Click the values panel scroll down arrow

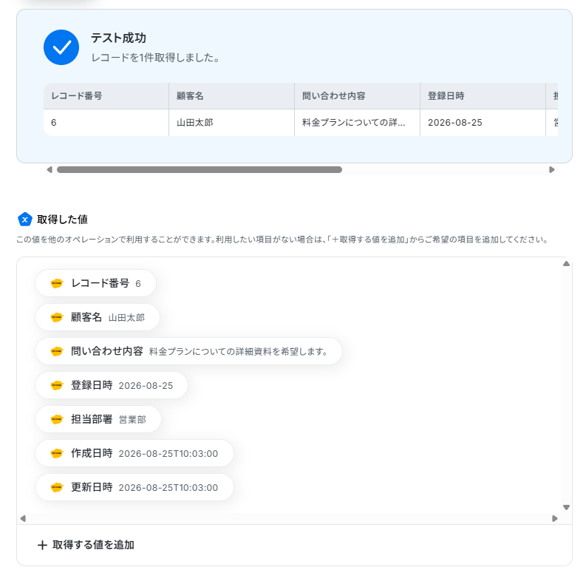[566, 507]
